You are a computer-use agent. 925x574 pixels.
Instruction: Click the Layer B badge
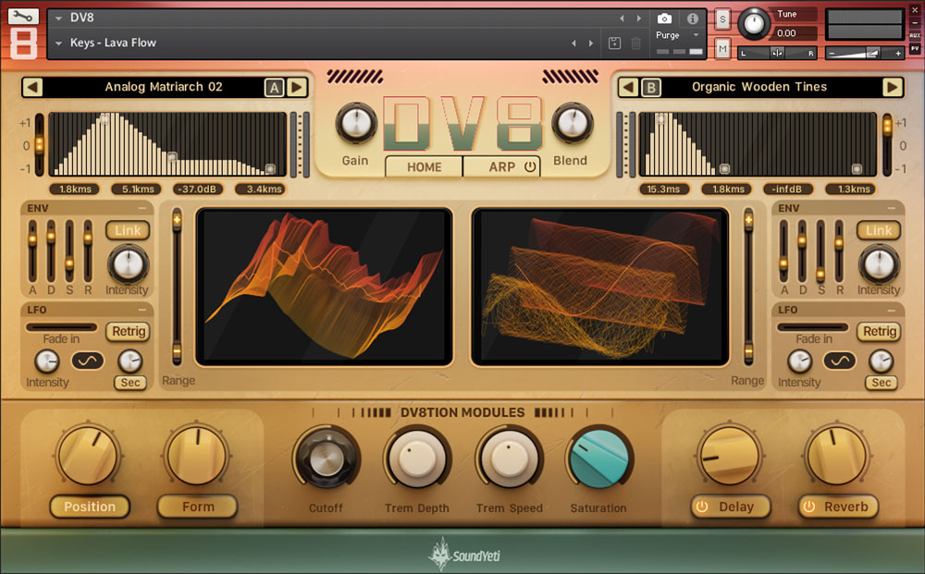coord(650,88)
